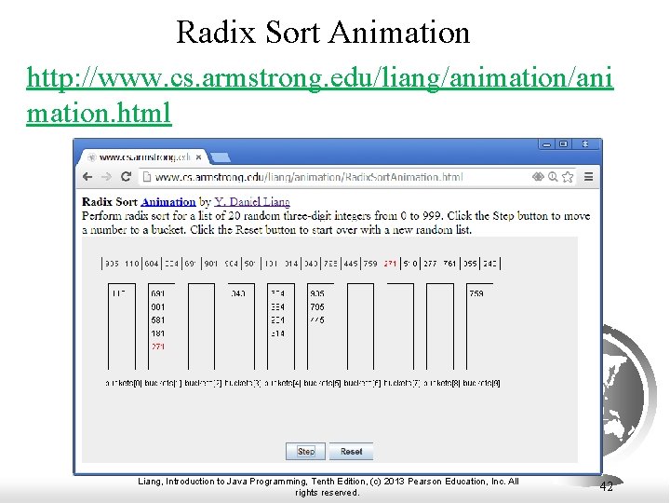Click 761 in the top number list
This screenshot has width=670, height=503.
(449, 264)
